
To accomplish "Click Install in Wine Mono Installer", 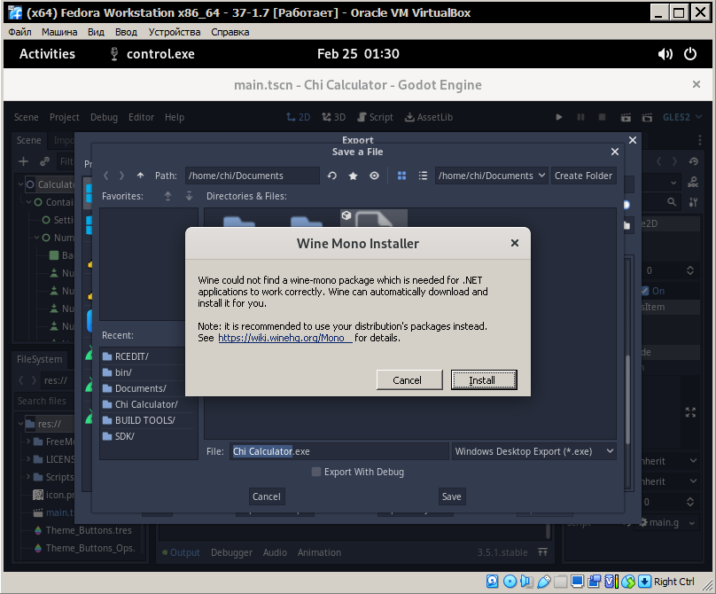I will click(484, 379).
